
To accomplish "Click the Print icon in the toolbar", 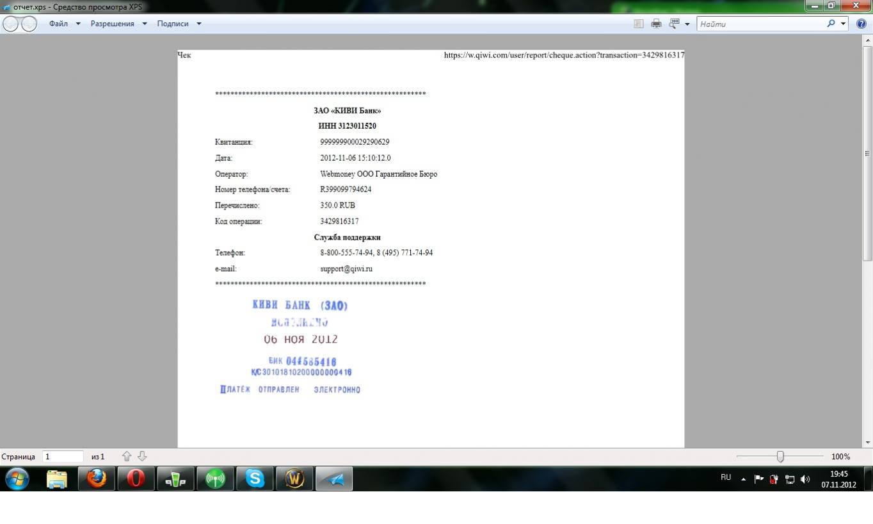I will pos(656,24).
